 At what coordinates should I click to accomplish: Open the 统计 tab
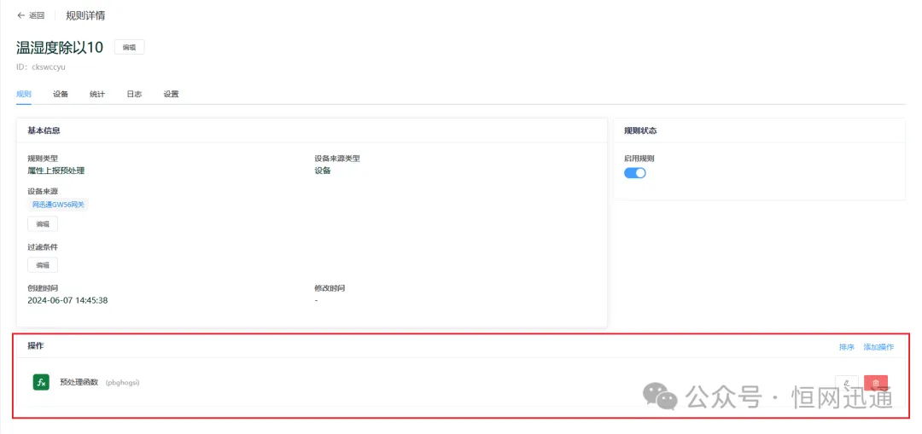[x=97, y=94]
